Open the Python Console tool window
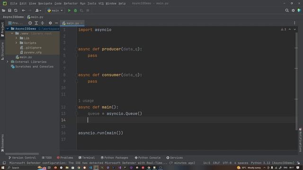The height and width of the screenshot is (170, 303). pos(148,158)
